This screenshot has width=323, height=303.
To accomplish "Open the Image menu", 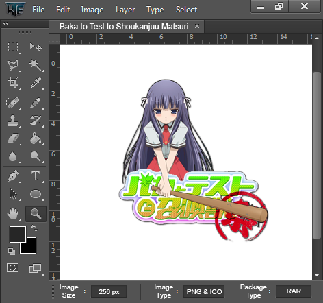I will tap(92, 10).
